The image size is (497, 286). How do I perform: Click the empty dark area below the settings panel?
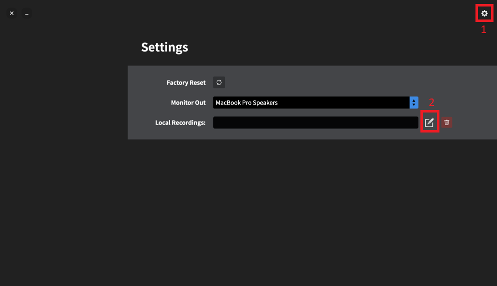tap(312, 212)
